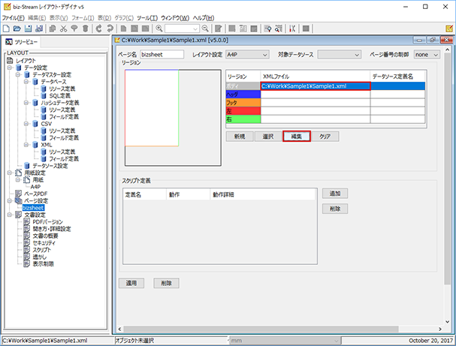Screen dimensions: 456x346
Task: Click the 適用 button
Action: [x=131, y=283]
